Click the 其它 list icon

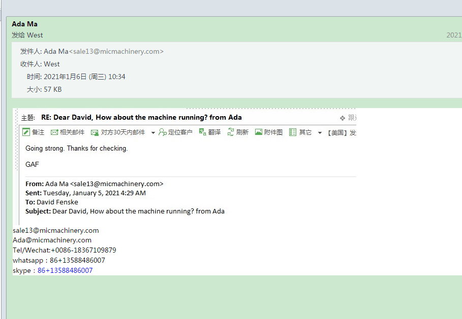click(x=293, y=132)
